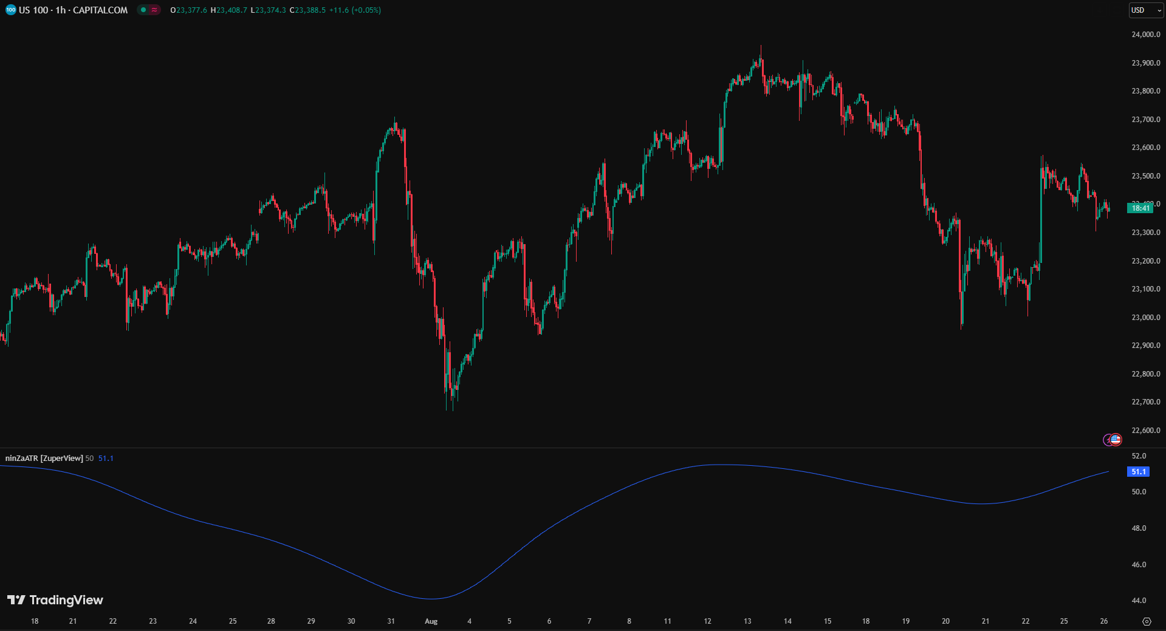This screenshot has width=1166, height=631.
Task: Click date 26 on the time axis
Action: 1104,621
